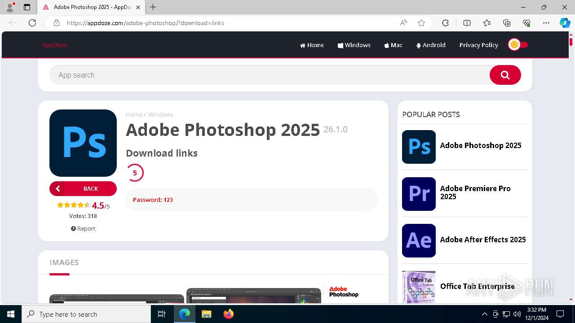Image resolution: width=575 pixels, height=323 pixels.
Task: Open the notification center icon
Action: 560,314
